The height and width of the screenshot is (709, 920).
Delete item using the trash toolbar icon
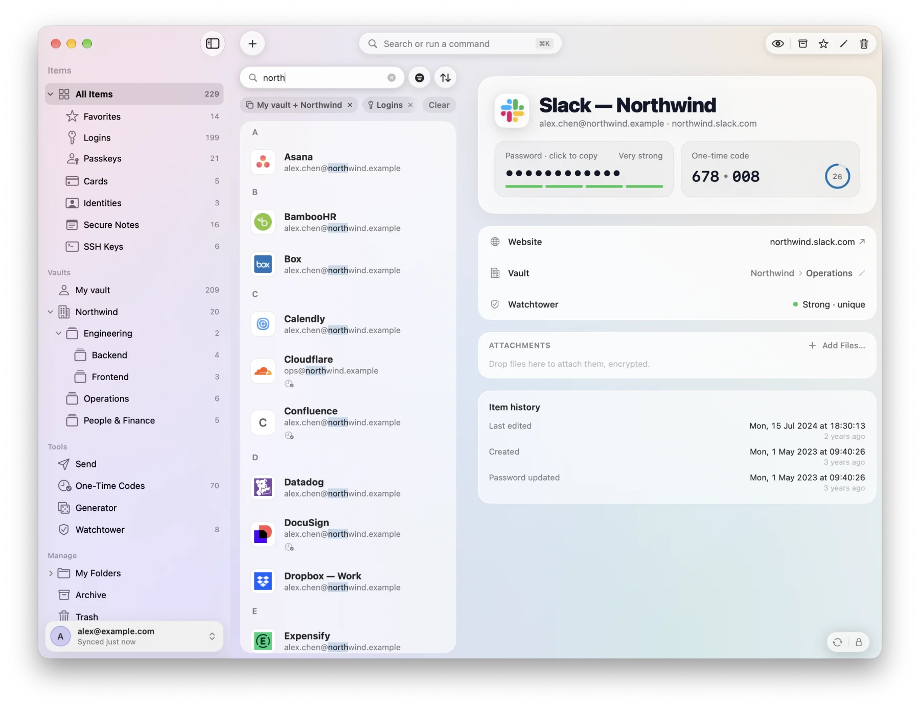[864, 44]
